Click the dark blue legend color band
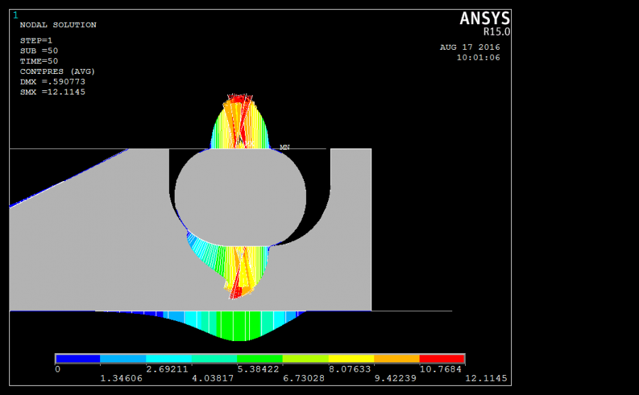Screen dimensions: 639x395 (78, 359)
